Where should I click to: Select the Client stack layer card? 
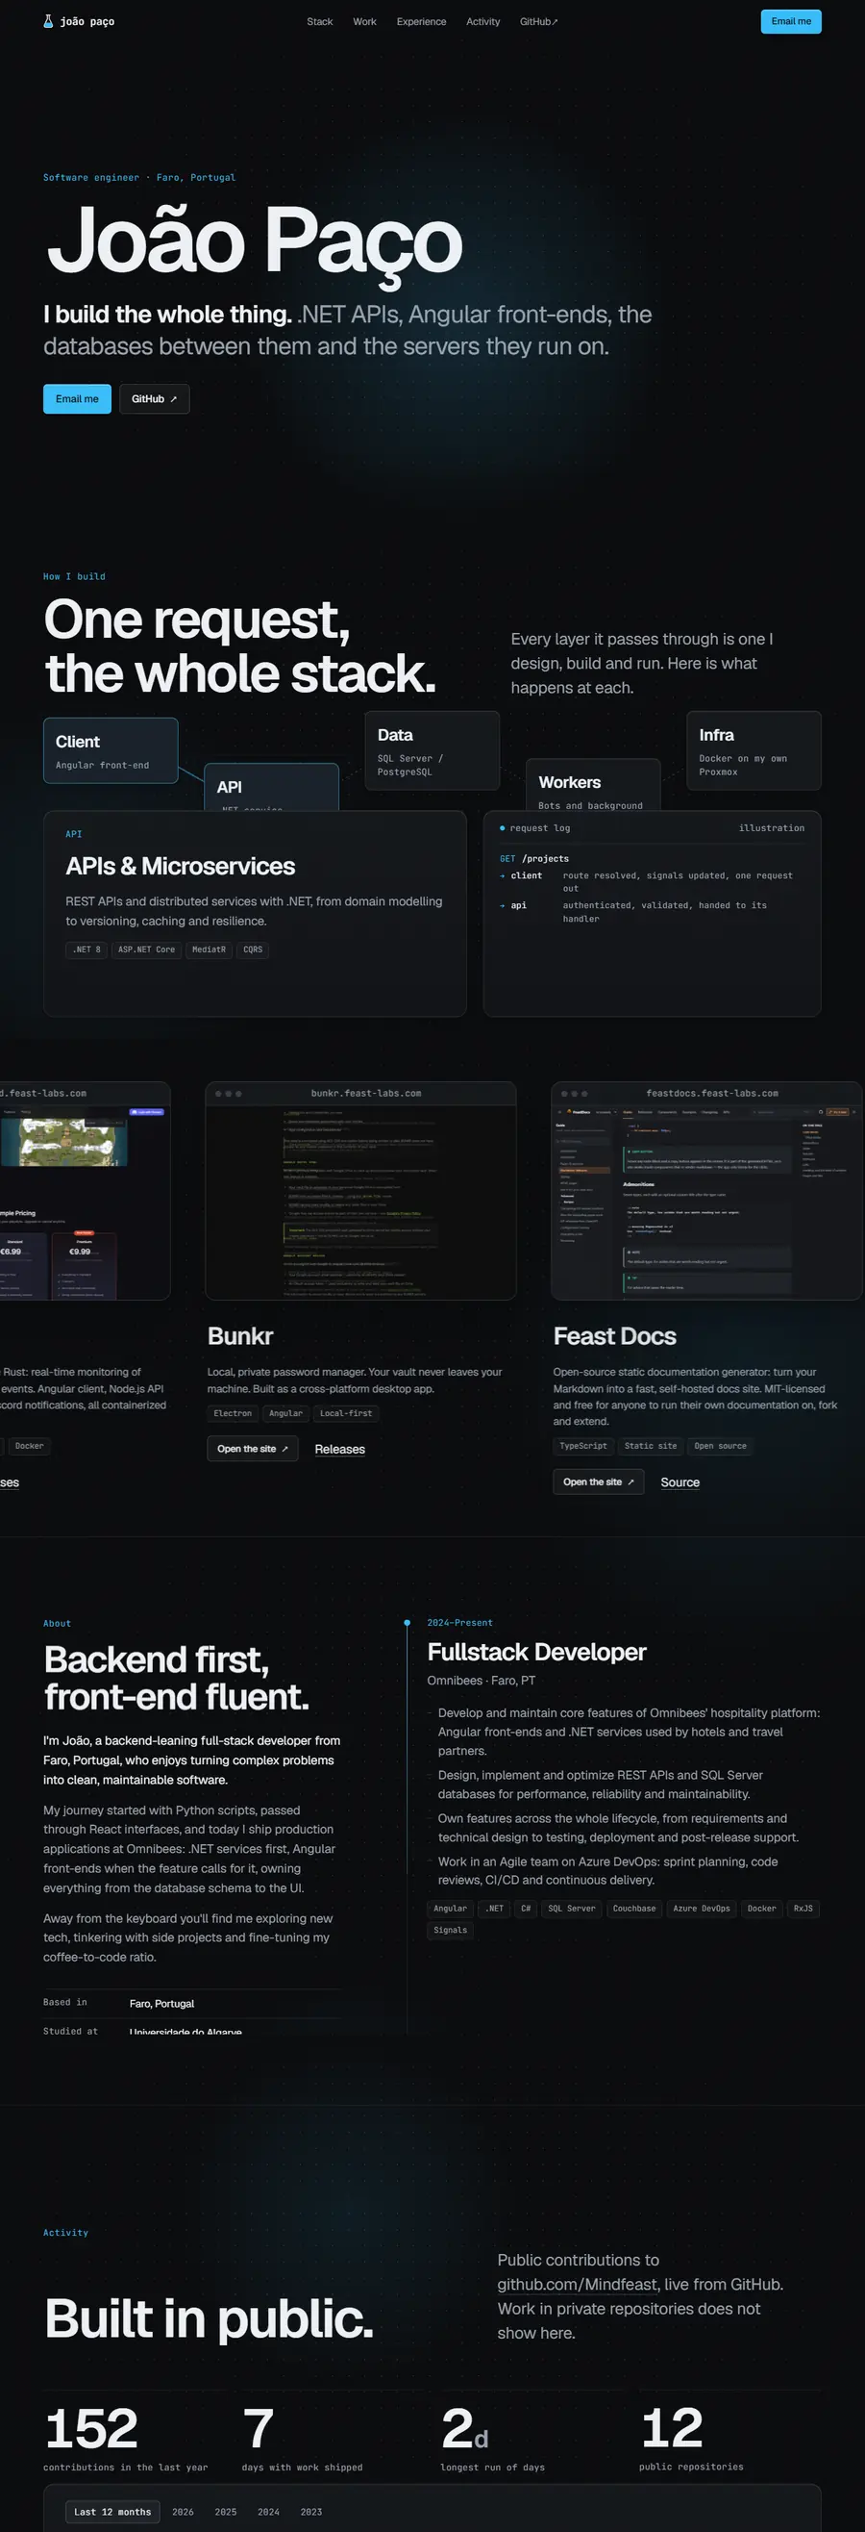point(110,750)
